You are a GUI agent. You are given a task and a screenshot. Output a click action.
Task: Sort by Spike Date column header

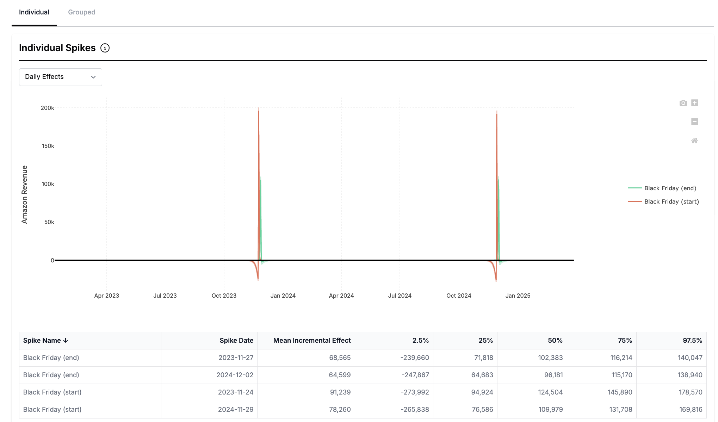(x=236, y=341)
